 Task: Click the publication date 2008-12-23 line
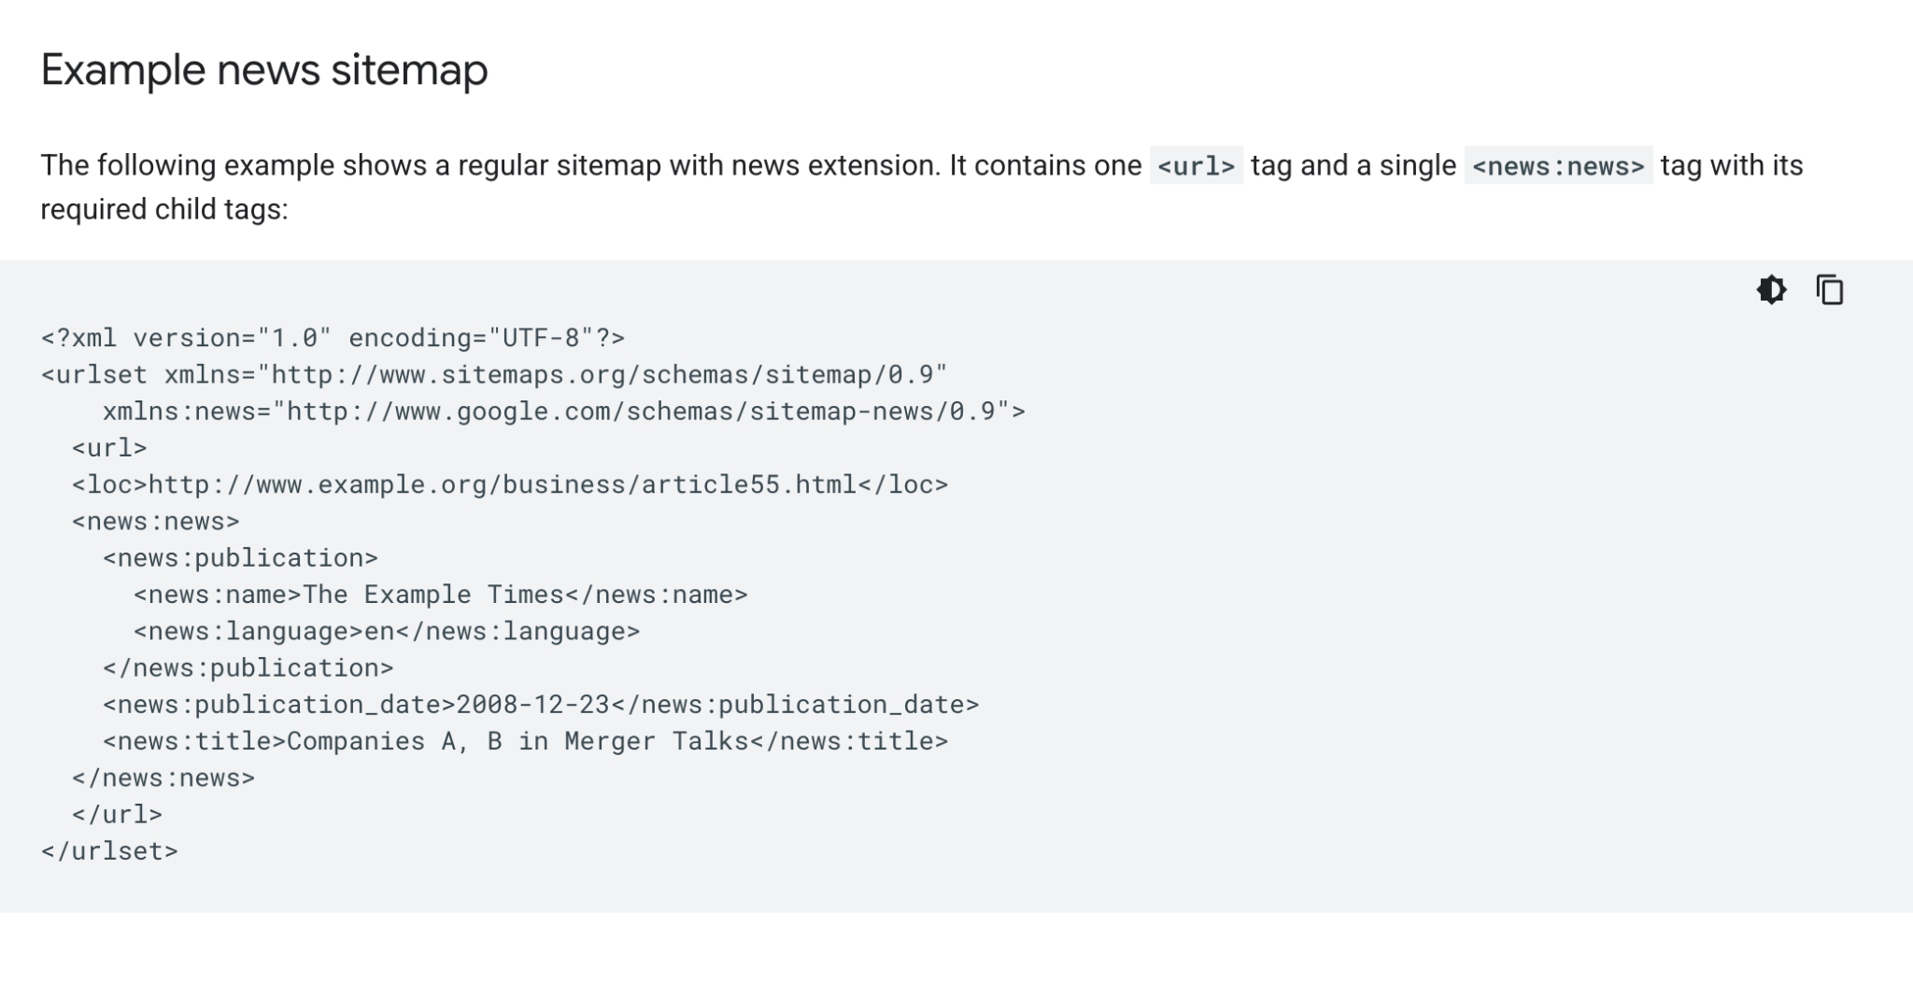click(x=541, y=705)
